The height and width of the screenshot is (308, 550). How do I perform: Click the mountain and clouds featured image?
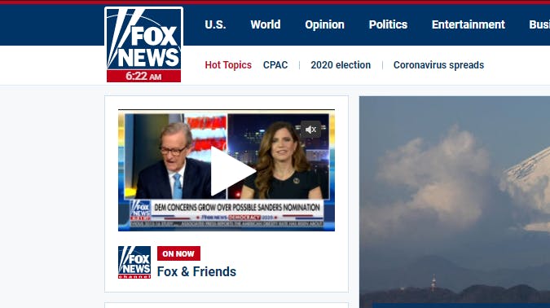tap(455, 202)
